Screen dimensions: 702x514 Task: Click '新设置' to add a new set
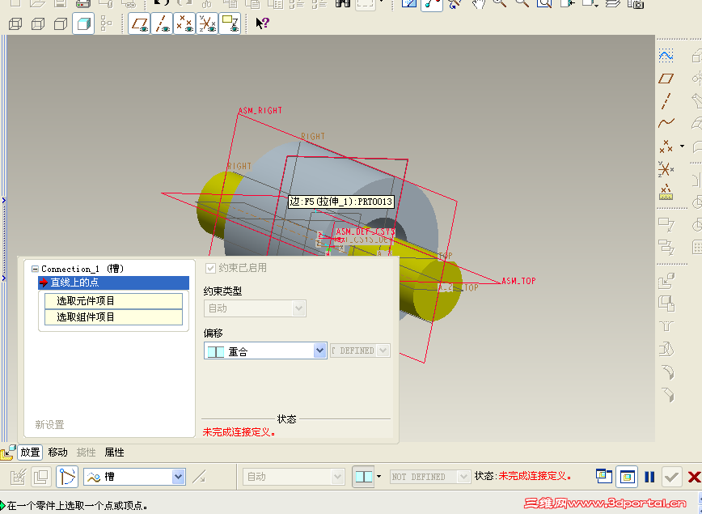click(49, 424)
